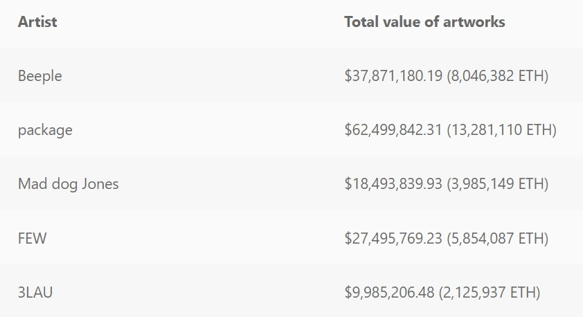
Task: Click the 3,985,149 ETH amount
Action: click(497, 184)
